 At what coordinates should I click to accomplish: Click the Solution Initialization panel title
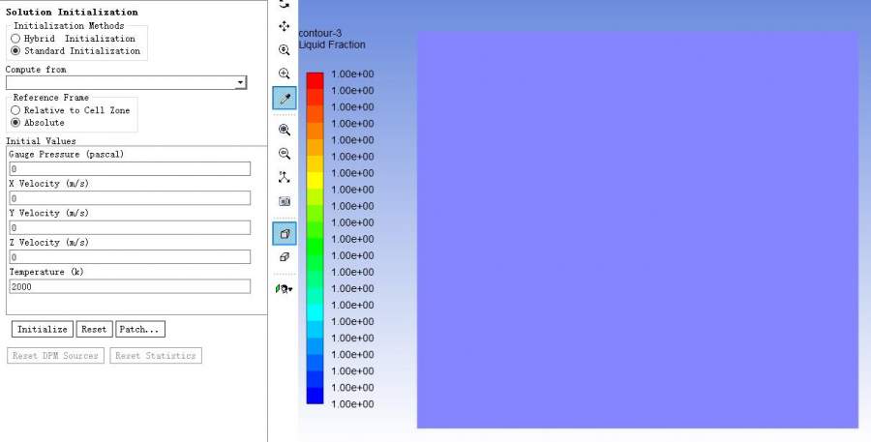(x=72, y=12)
